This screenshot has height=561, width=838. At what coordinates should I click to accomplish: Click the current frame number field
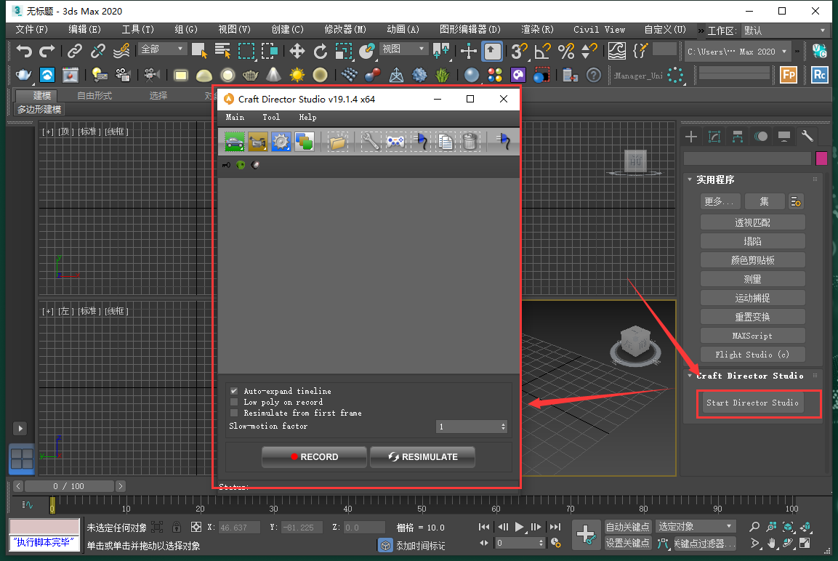tap(520, 543)
